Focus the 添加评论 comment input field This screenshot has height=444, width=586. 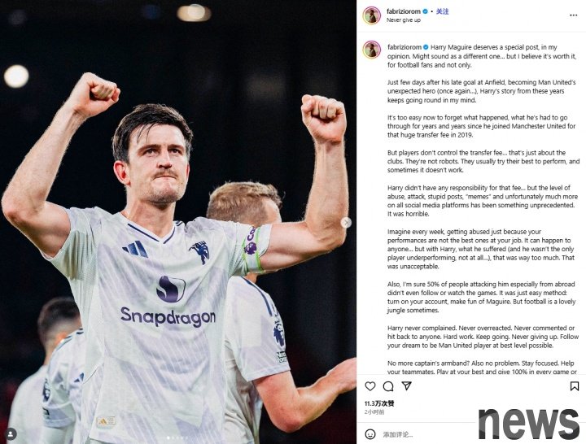click(426, 434)
